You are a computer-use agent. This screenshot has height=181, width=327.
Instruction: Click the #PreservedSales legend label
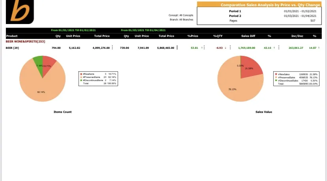click(x=287, y=77)
